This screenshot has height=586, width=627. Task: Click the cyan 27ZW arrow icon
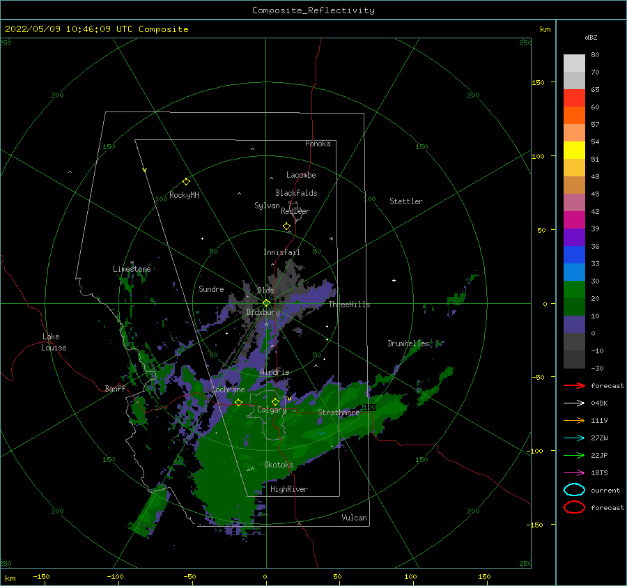[574, 438]
